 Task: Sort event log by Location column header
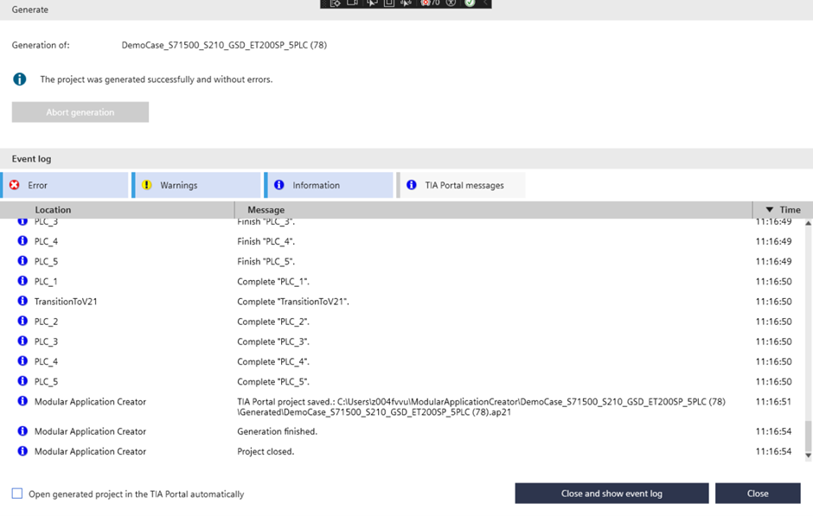[x=53, y=210]
